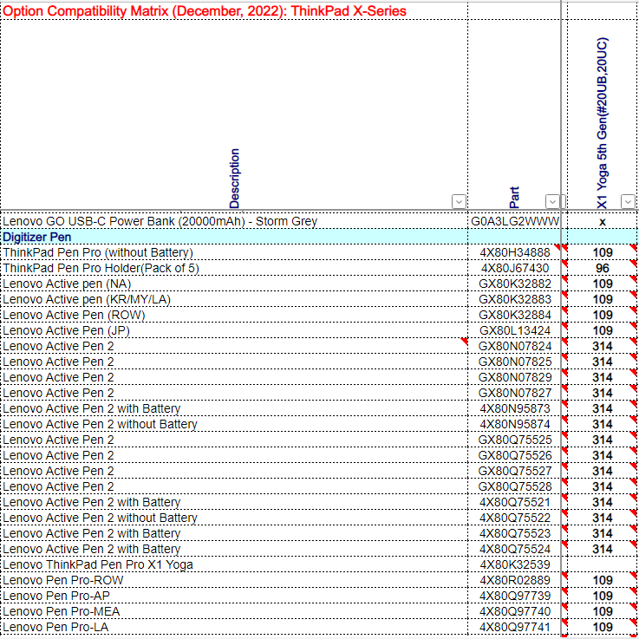The image size is (639, 639).
Task: Select part number GX80Q75527
Action: 515,471
